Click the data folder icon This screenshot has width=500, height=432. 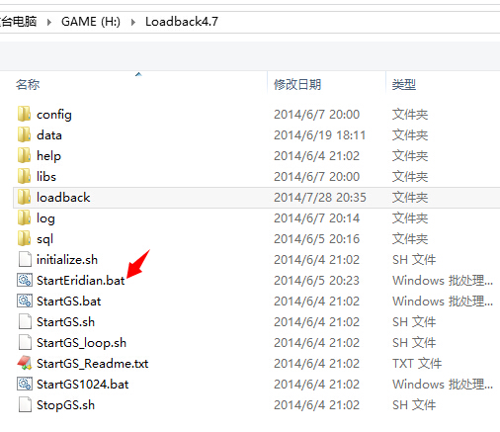coord(25,134)
